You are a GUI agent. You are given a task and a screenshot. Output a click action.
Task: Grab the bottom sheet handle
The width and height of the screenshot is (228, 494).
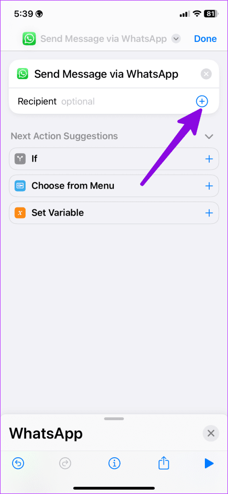(114, 418)
